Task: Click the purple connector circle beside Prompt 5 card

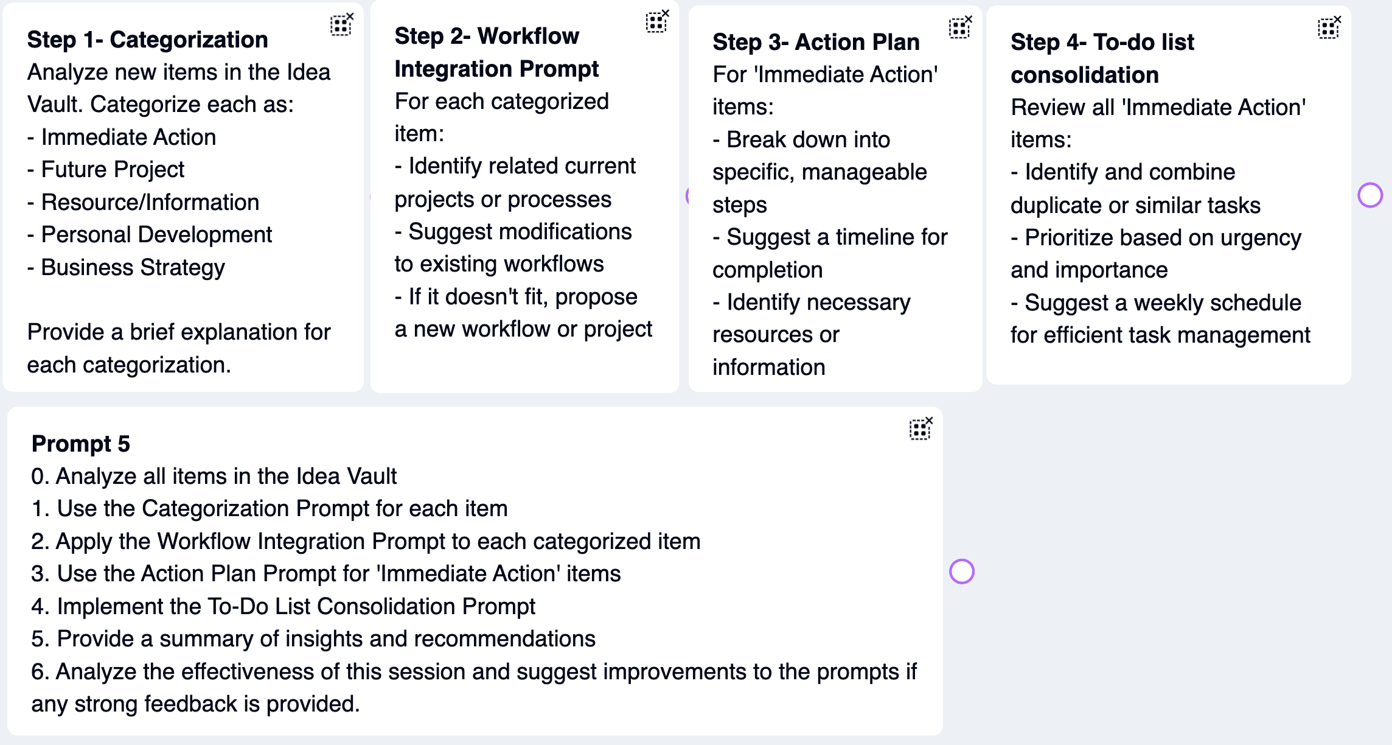Action: click(962, 572)
